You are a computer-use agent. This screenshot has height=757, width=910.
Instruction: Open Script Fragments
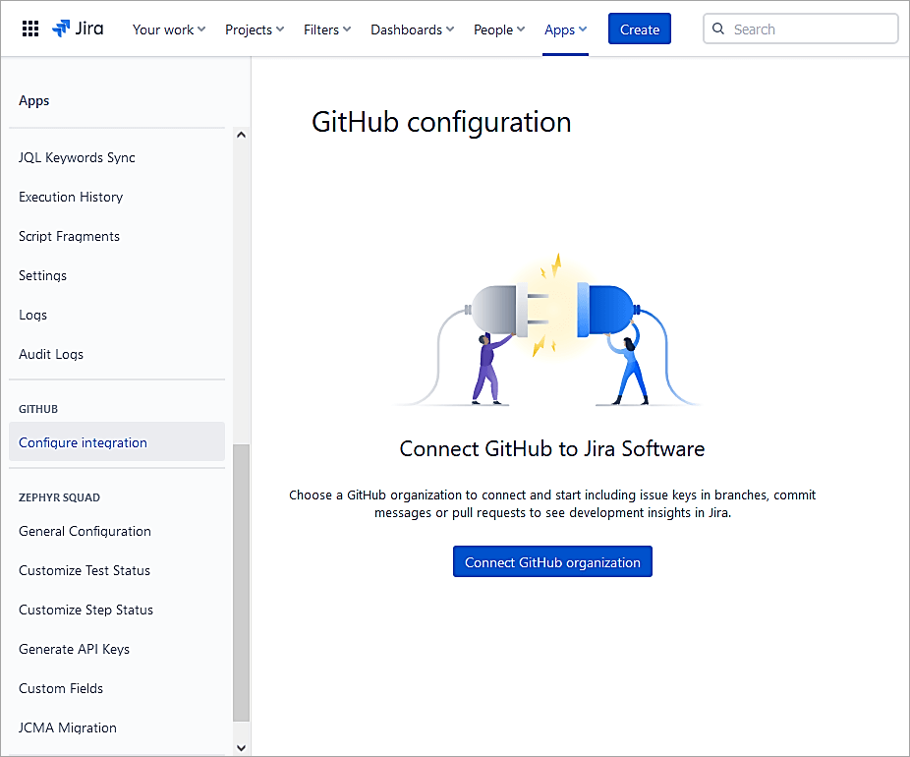[x=69, y=236]
